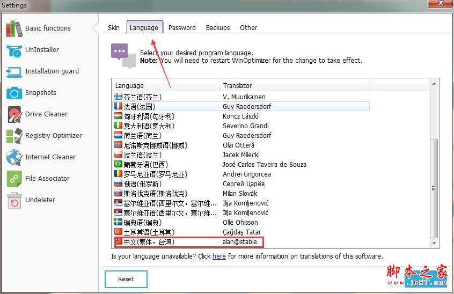Click the Russian flag icon
Viewport: 454px width, 294px height.
(118, 183)
